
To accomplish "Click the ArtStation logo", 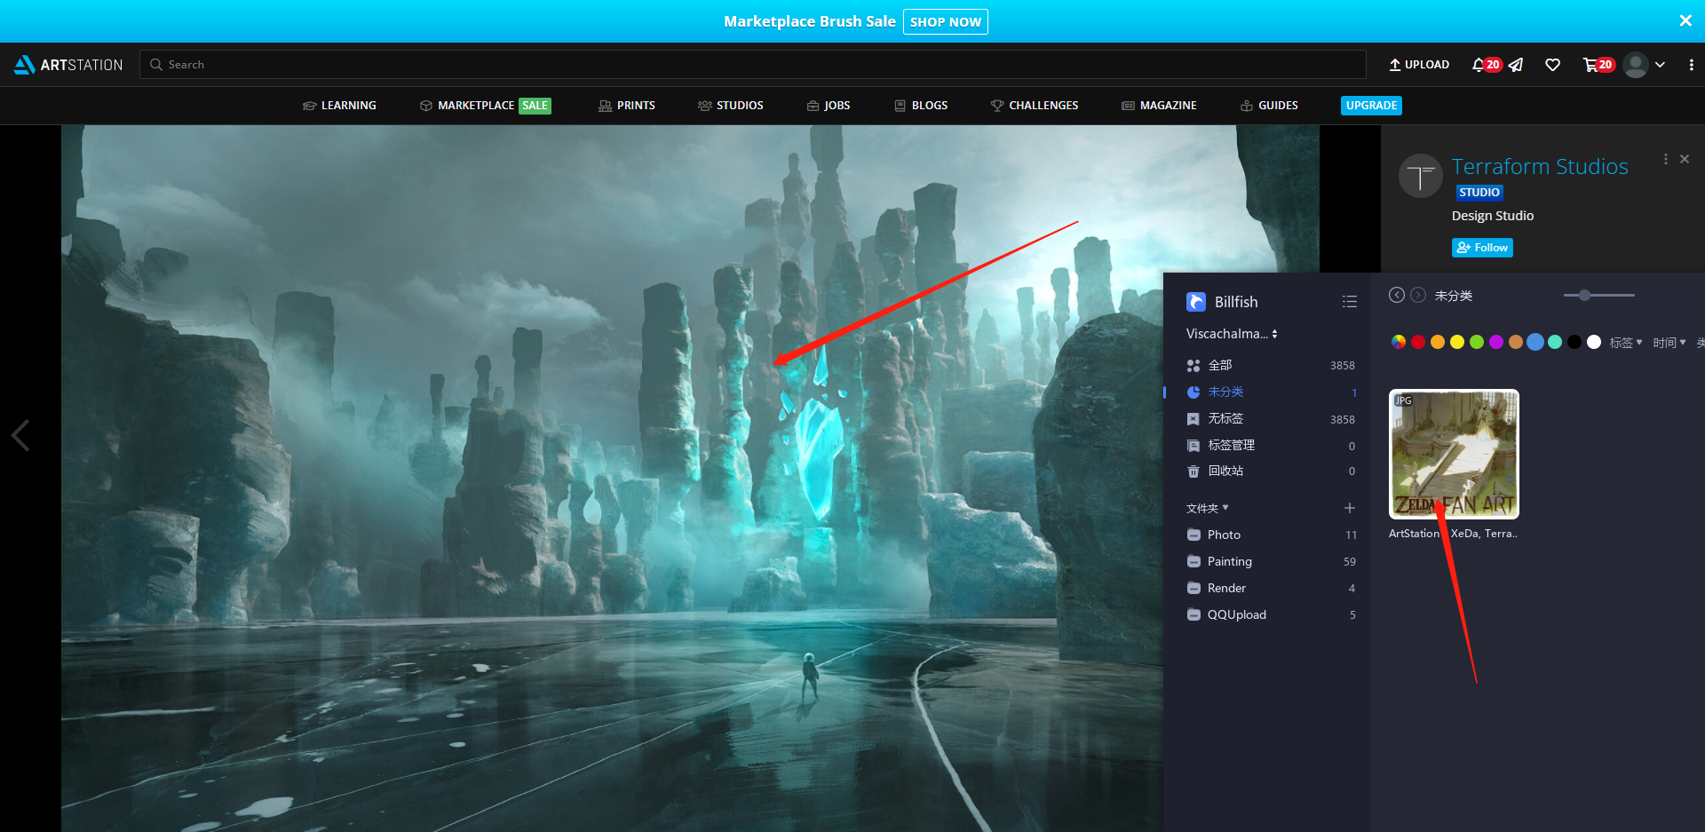I will [x=68, y=65].
